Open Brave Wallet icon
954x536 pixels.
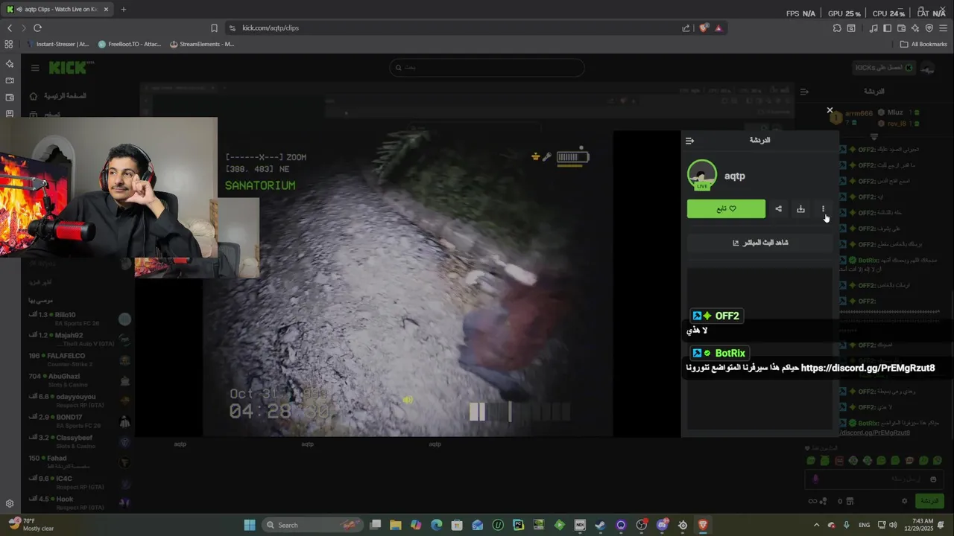[901, 28]
